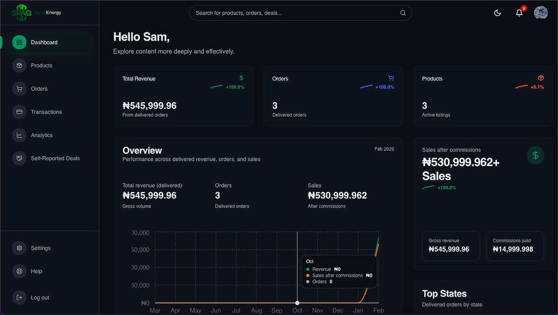Click the Log out button
Viewport: 558px width, 315px height.
coord(40,298)
